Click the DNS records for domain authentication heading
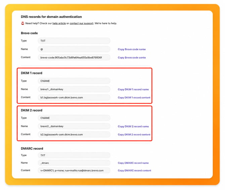225x190 pixels. click(x=51, y=17)
